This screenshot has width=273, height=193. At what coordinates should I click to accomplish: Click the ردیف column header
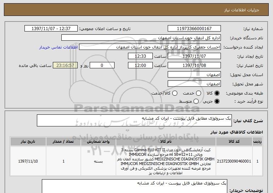(257, 142)
